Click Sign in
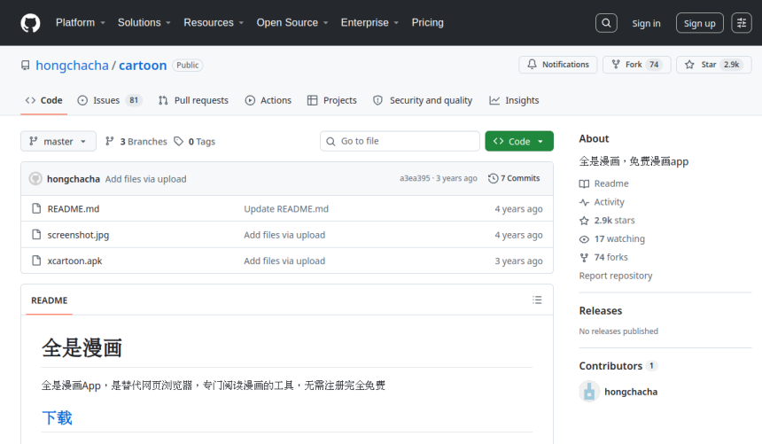This screenshot has width=762, height=444. tap(646, 23)
